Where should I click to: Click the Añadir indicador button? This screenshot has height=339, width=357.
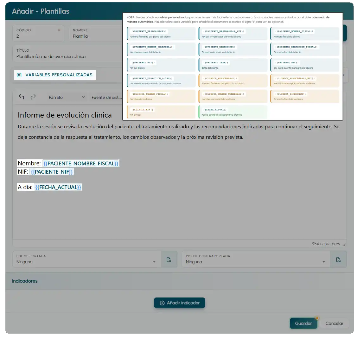click(179, 303)
